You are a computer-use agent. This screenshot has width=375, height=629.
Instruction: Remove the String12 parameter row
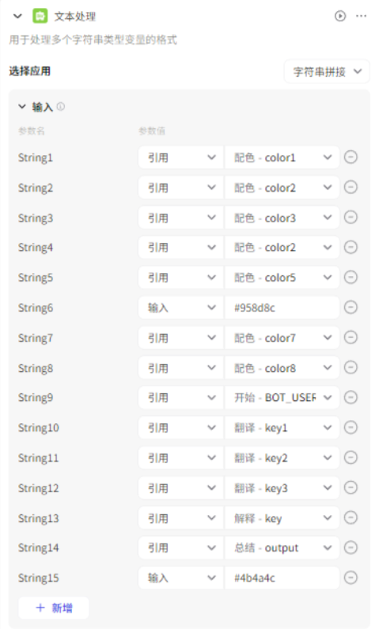(x=351, y=488)
